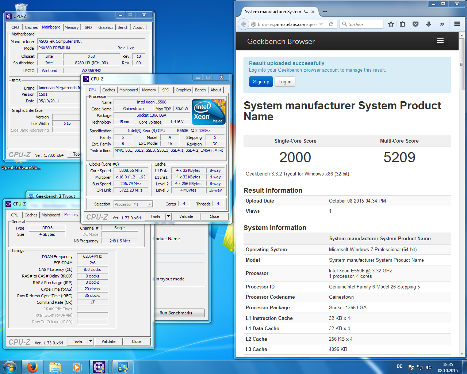Select the Geekbench taskbar icon
Screen dimensions: 467x374
pyautogui.click(x=123, y=367)
